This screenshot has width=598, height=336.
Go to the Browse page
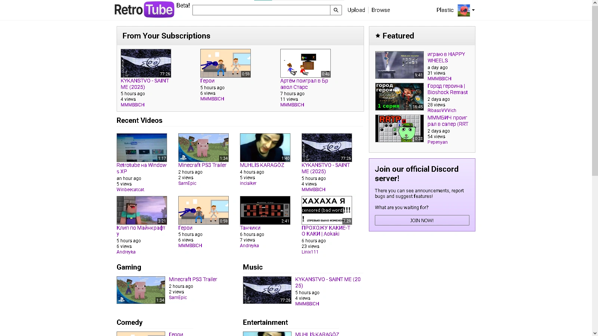tap(380, 10)
